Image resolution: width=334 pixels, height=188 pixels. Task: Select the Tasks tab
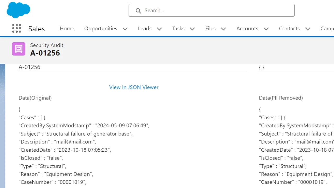point(178,28)
